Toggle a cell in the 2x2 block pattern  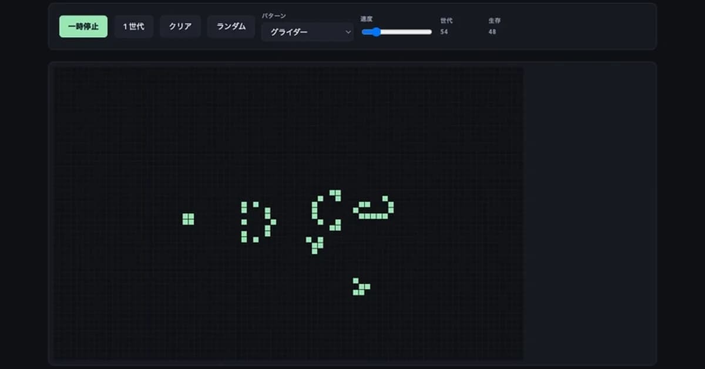click(x=188, y=219)
